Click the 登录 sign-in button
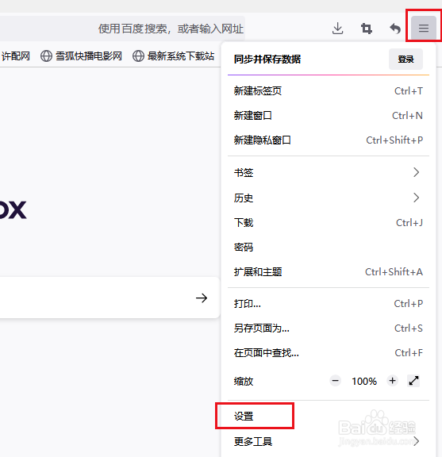Screen dimensions: 442x457 pyautogui.click(x=405, y=60)
